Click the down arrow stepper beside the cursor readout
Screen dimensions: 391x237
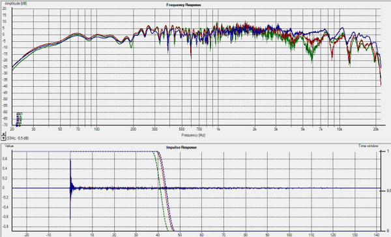tap(3, 138)
